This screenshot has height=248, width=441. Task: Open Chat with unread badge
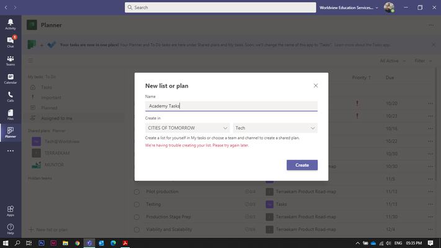11,42
